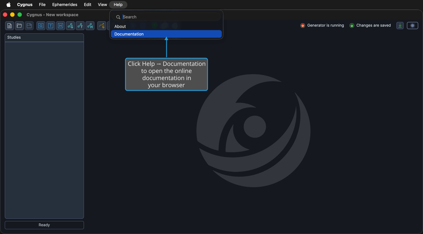The height and width of the screenshot is (234, 423).
Task: Click the Cygnus - New workspace window title
Action: click(53, 15)
